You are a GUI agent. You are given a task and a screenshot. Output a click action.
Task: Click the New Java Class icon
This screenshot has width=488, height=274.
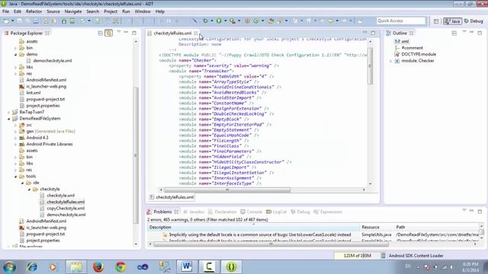click(256, 21)
